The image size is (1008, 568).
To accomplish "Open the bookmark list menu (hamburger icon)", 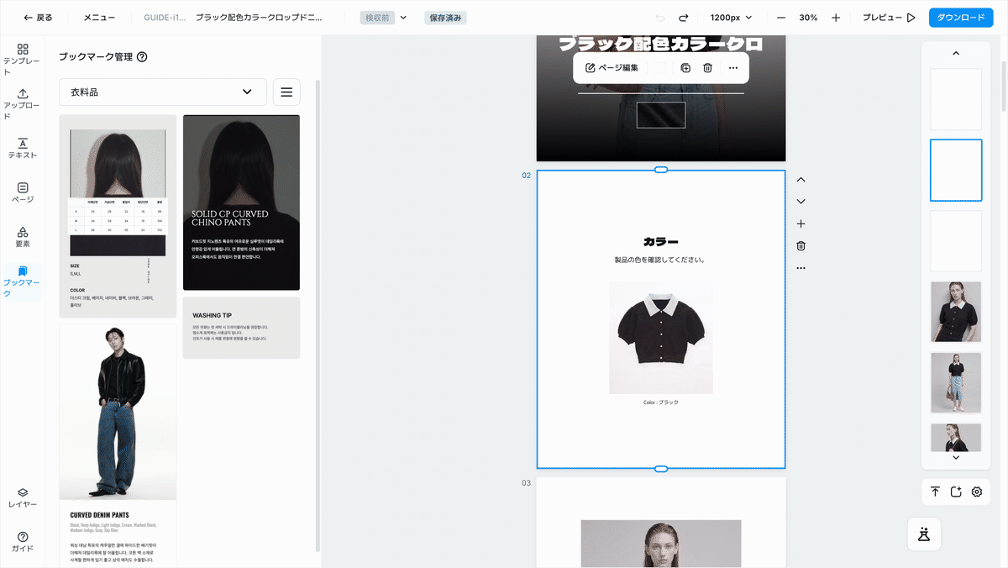I will (x=286, y=92).
